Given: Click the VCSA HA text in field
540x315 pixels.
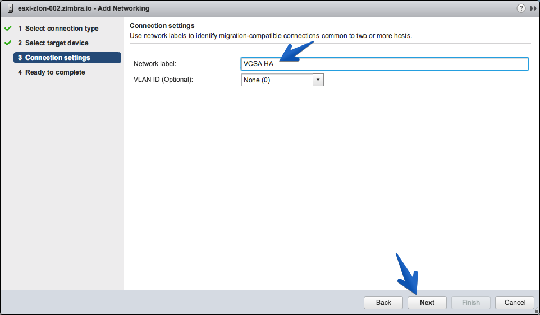Looking at the screenshot, I should click(258, 64).
